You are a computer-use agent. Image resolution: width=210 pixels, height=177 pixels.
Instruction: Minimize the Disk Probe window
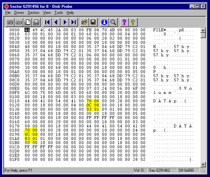click(x=192, y=6)
